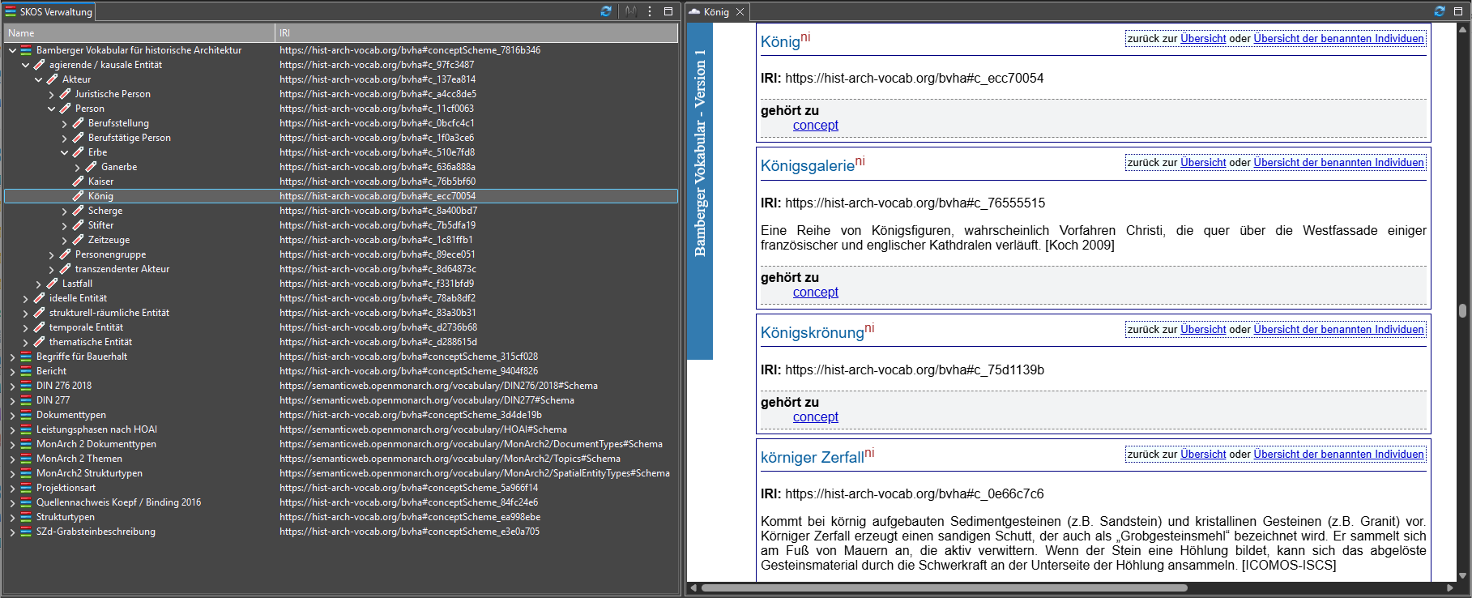Sort by the Name column header
Image resolution: width=1472 pixels, height=598 pixels.
139,33
